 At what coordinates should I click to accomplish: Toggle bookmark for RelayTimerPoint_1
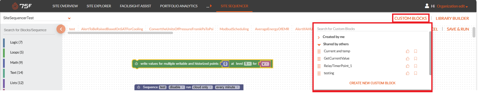coord(416,66)
